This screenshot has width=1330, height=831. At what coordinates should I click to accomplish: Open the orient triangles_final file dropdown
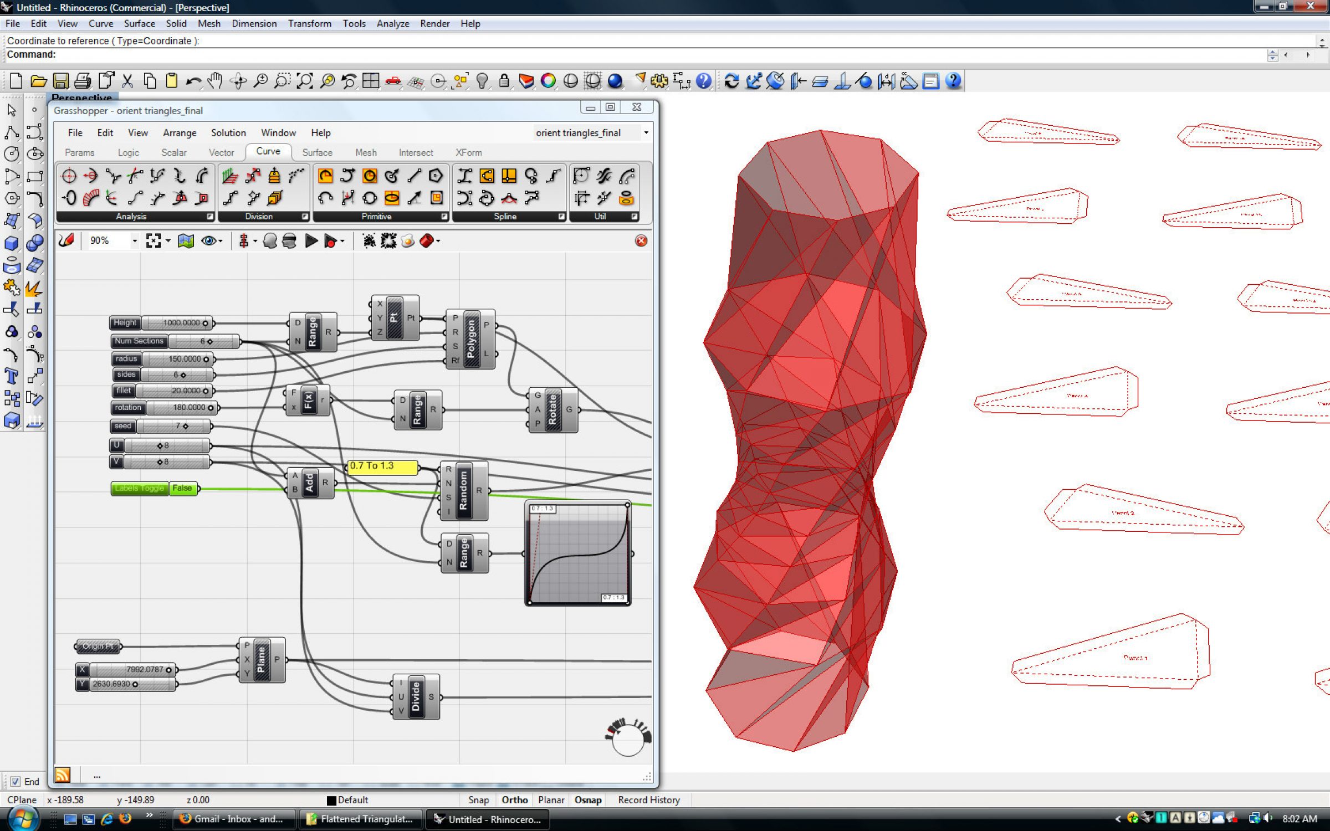click(x=646, y=133)
